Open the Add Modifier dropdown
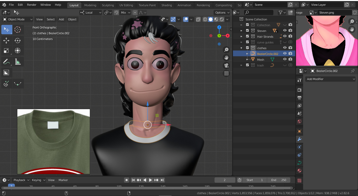Screen dimensions: 358x196 pyautogui.click(x=331, y=79)
